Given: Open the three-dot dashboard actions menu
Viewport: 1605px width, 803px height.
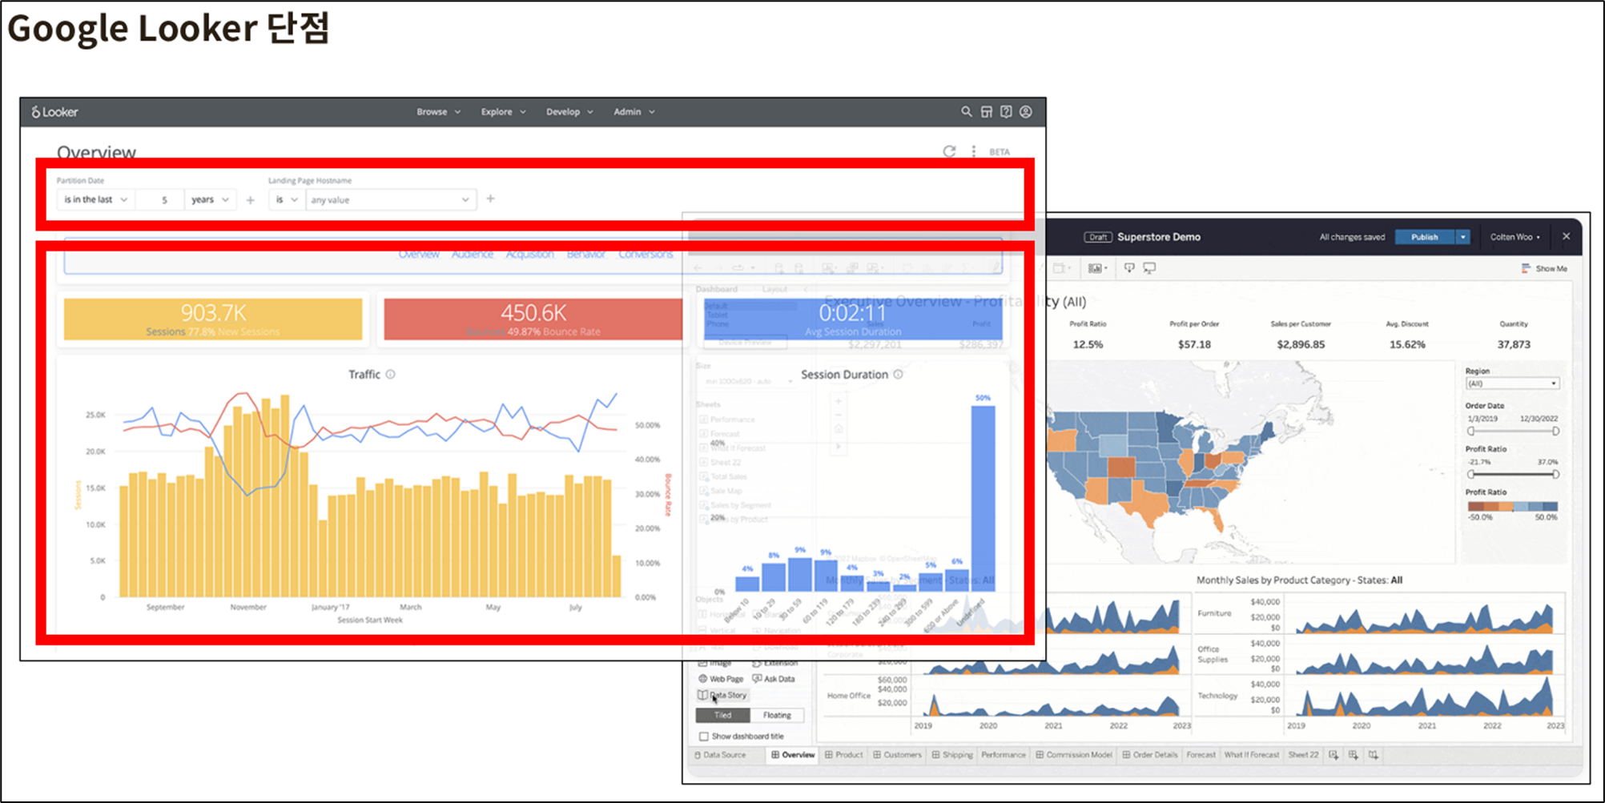Looking at the screenshot, I should 974,151.
